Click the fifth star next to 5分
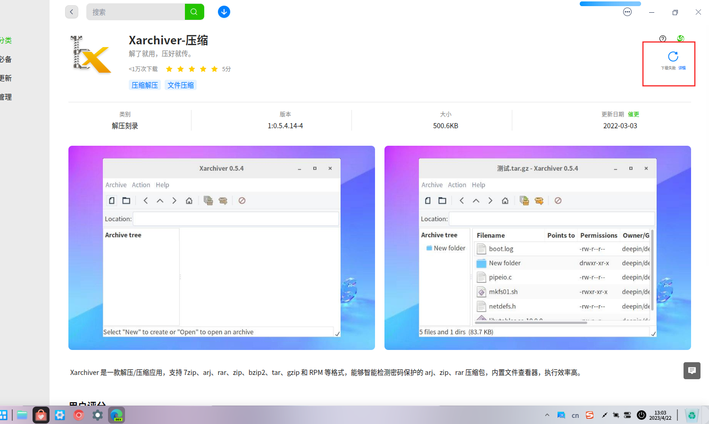This screenshot has height=424, width=709. coord(215,69)
